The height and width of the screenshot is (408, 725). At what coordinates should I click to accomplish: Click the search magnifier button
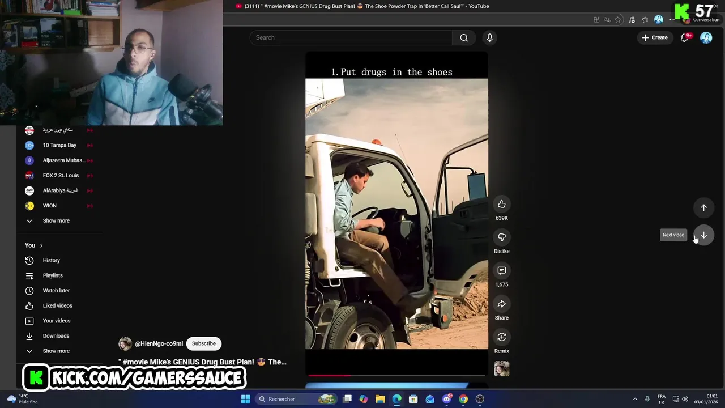[x=464, y=37]
